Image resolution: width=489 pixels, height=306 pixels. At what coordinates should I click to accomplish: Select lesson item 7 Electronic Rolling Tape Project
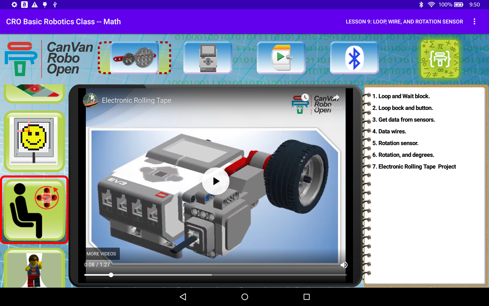414,167
